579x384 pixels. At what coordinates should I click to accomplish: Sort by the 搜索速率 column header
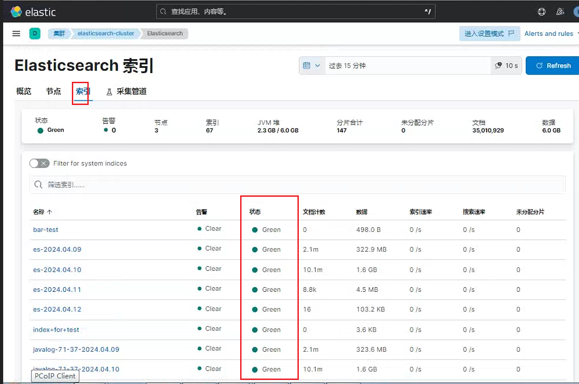474,212
